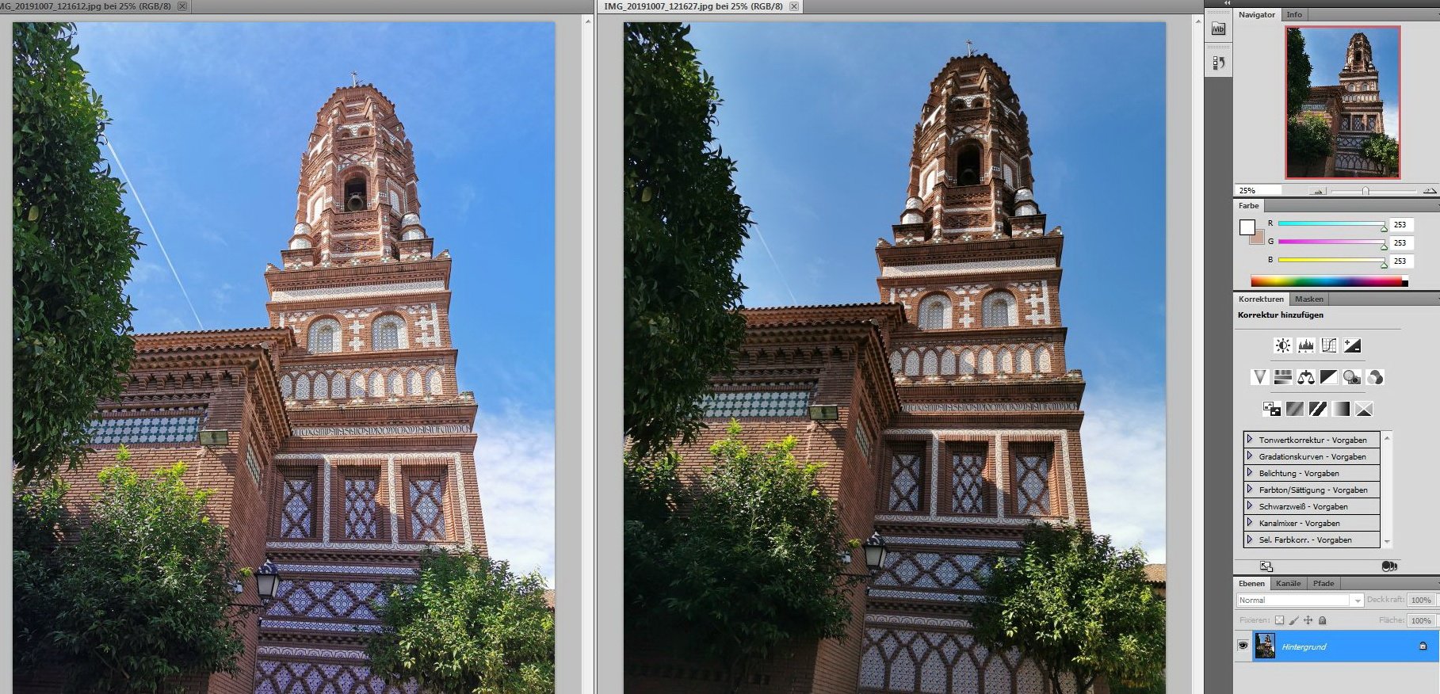Click the R value field showing 253
The height and width of the screenshot is (694, 1440).
pyautogui.click(x=1401, y=224)
